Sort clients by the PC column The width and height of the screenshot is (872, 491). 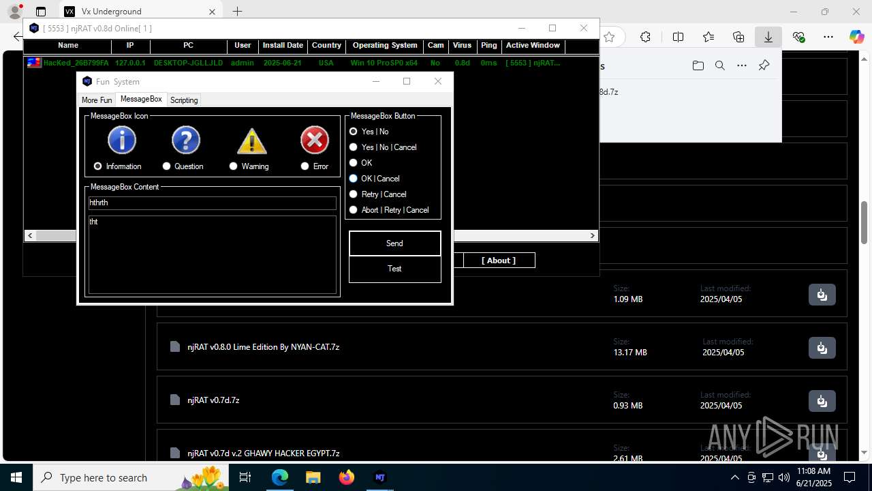(x=189, y=46)
